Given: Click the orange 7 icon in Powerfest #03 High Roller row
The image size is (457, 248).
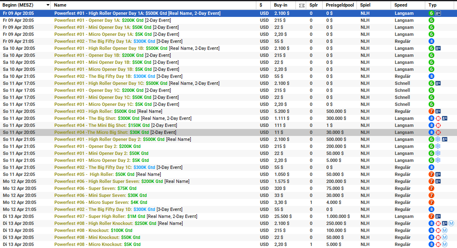Looking at the screenshot, I should (431, 111).
